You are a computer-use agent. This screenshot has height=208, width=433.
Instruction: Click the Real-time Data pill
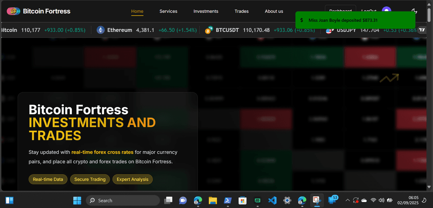click(48, 179)
